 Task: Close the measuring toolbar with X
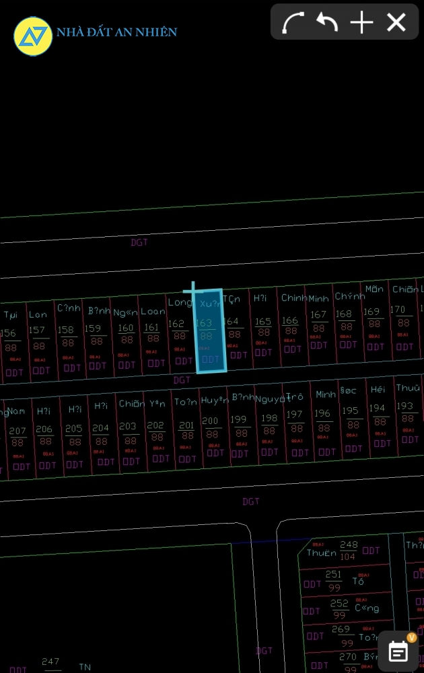(x=396, y=22)
